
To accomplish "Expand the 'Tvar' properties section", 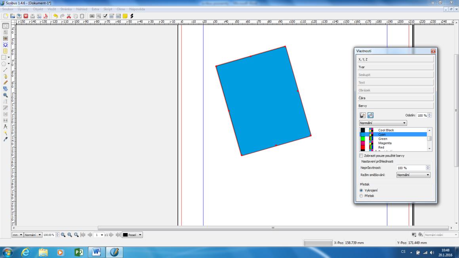I will click(396, 67).
